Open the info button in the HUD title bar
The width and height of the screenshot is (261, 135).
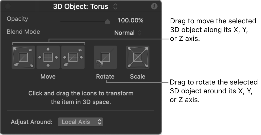[154, 7]
